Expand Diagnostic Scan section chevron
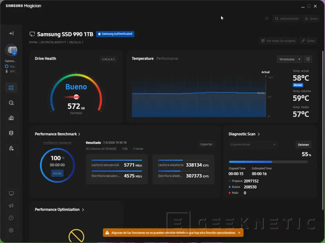Image resolution: width=325 pixels, height=243 pixels. [x=259, y=134]
